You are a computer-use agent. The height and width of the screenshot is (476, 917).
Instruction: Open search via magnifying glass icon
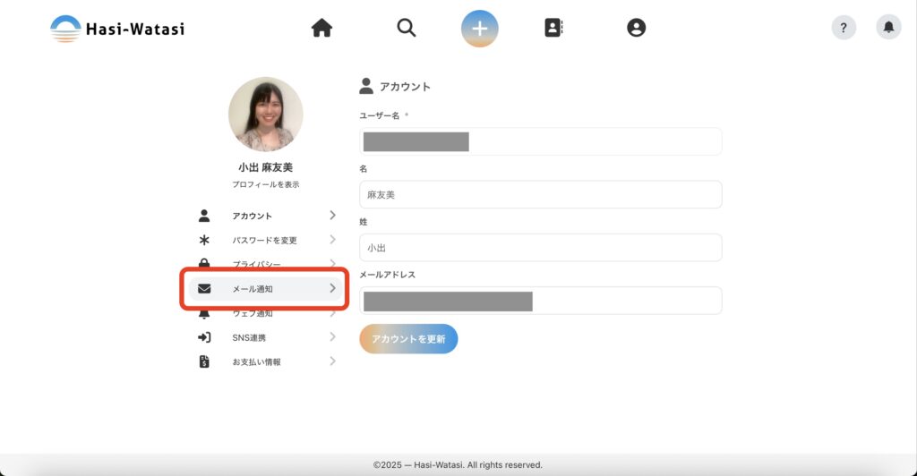pos(407,29)
